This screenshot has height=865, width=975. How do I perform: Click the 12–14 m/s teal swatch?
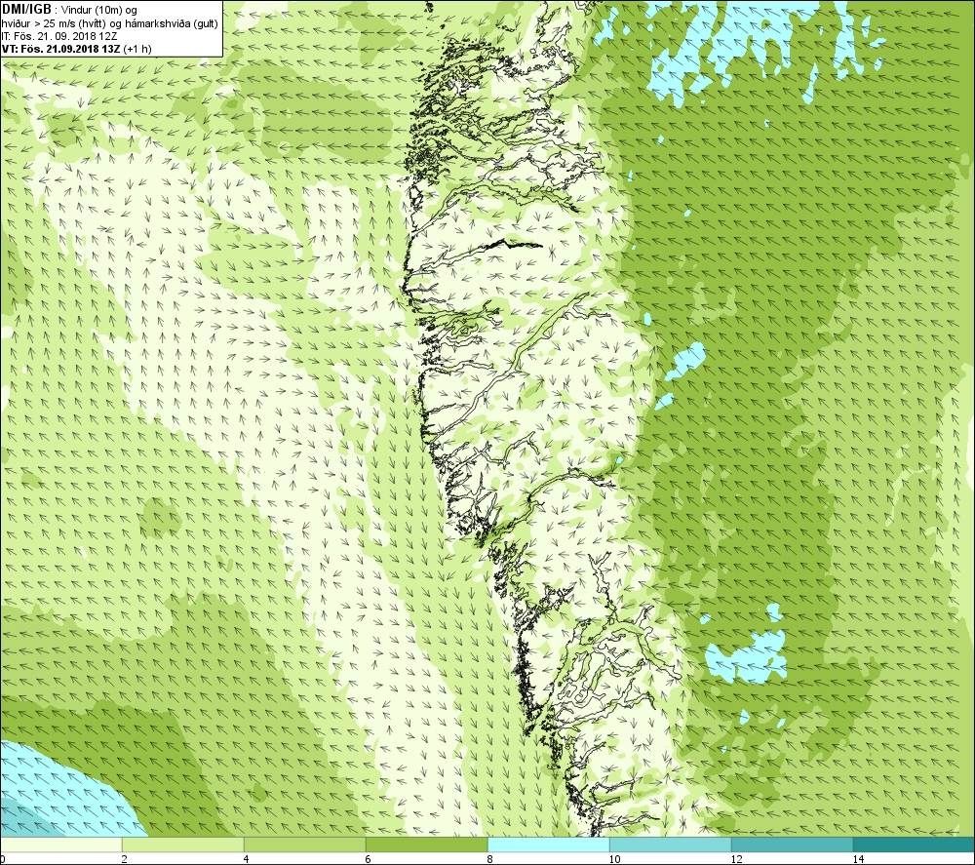792,845
